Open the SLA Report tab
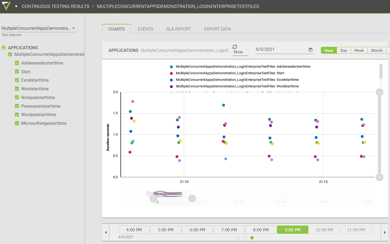Image resolution: width=390 pixels, height=244 pixels. tap(179, 29)
